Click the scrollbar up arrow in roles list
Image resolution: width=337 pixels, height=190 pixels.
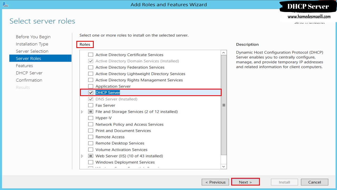[x=224, y=53]
